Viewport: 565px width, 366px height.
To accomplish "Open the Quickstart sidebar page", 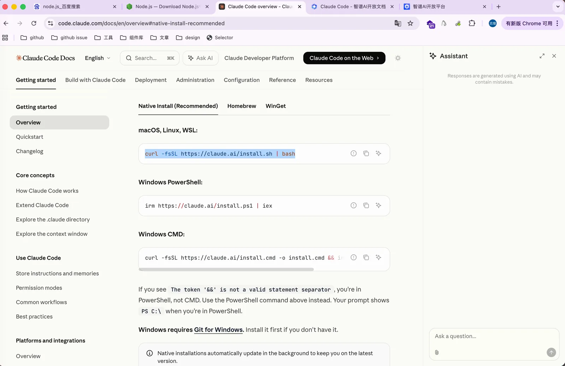I will click(x=30, y=137).
